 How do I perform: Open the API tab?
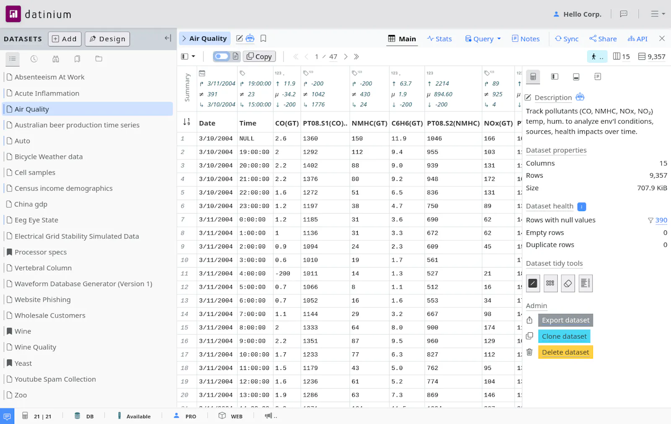coord(637,39)
